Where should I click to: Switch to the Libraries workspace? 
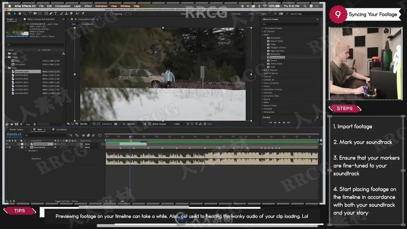pos(236,14)
